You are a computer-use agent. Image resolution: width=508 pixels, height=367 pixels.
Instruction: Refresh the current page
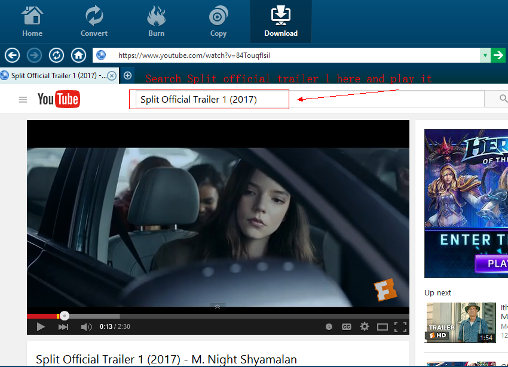coord(56,55)
